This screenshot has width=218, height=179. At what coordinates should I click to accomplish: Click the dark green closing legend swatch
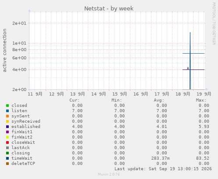tap(7, 153)
